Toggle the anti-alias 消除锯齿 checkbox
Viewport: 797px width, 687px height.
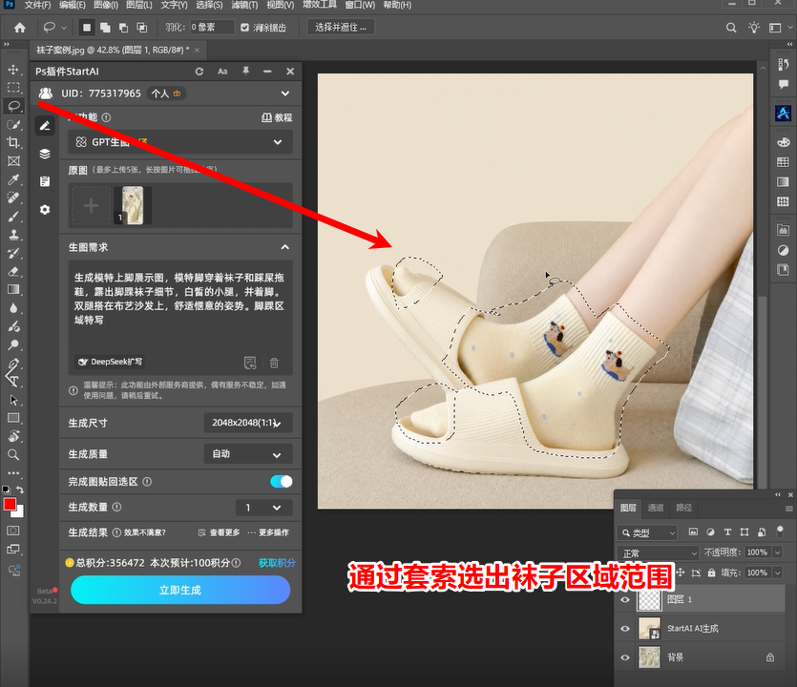[245, 28]
